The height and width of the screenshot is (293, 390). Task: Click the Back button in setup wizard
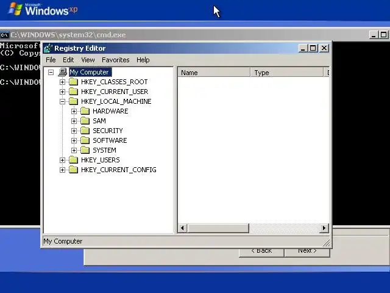261,252
